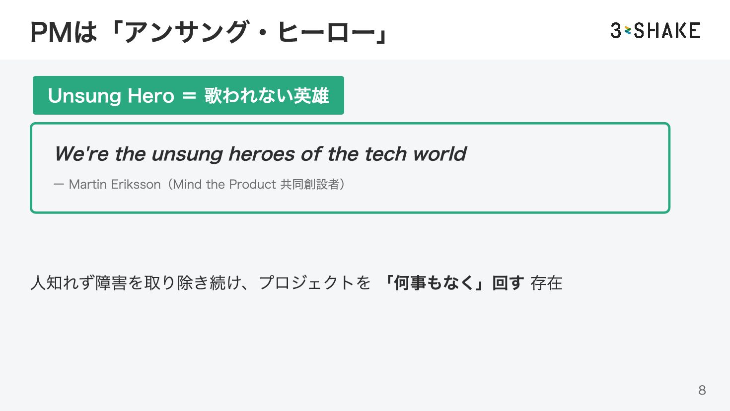Select 歌われない英雄 in the green label
Viewport: 730px width, 411px height.
[x=267, y=96]
